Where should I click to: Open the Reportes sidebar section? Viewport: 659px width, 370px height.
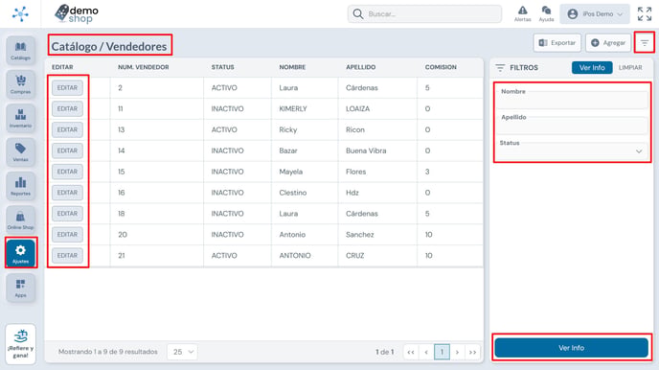(x=21, y=186)
